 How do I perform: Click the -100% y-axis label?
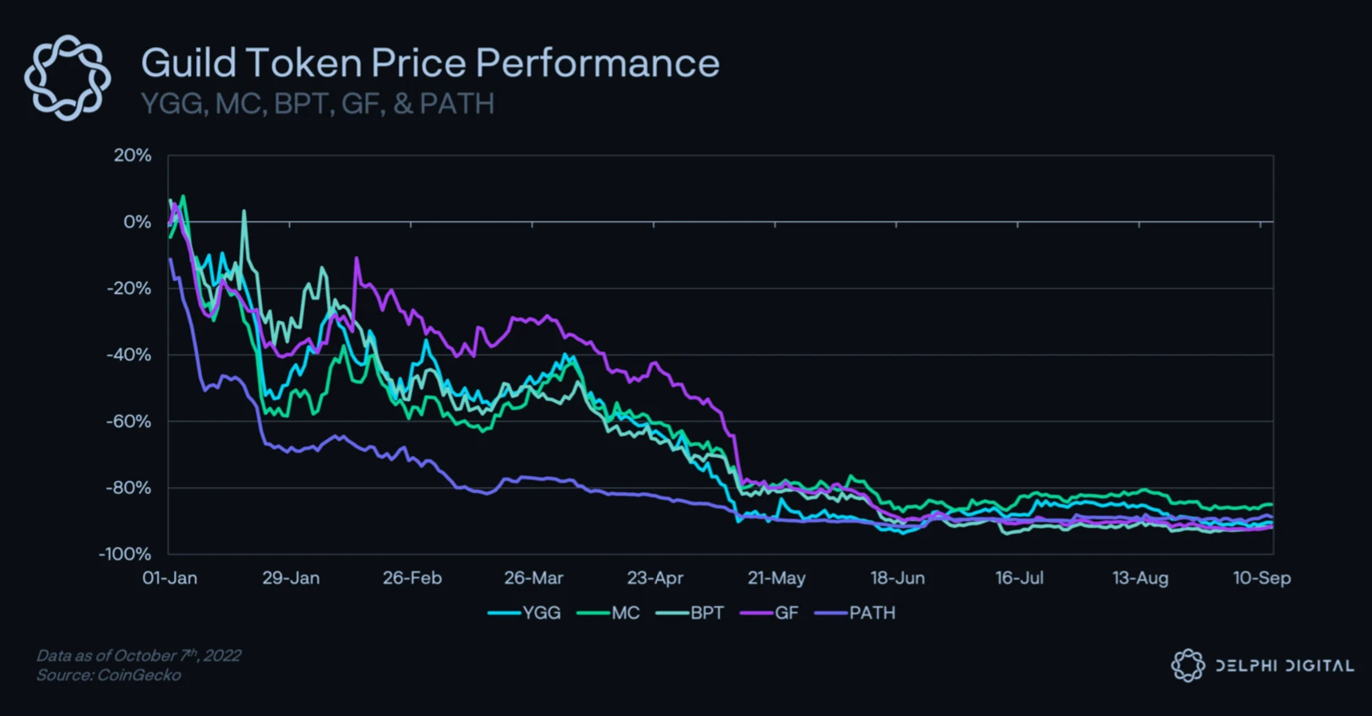point(125,555)
